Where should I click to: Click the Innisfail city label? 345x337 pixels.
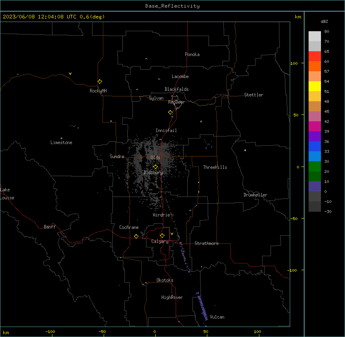click(x=166, y=130)
